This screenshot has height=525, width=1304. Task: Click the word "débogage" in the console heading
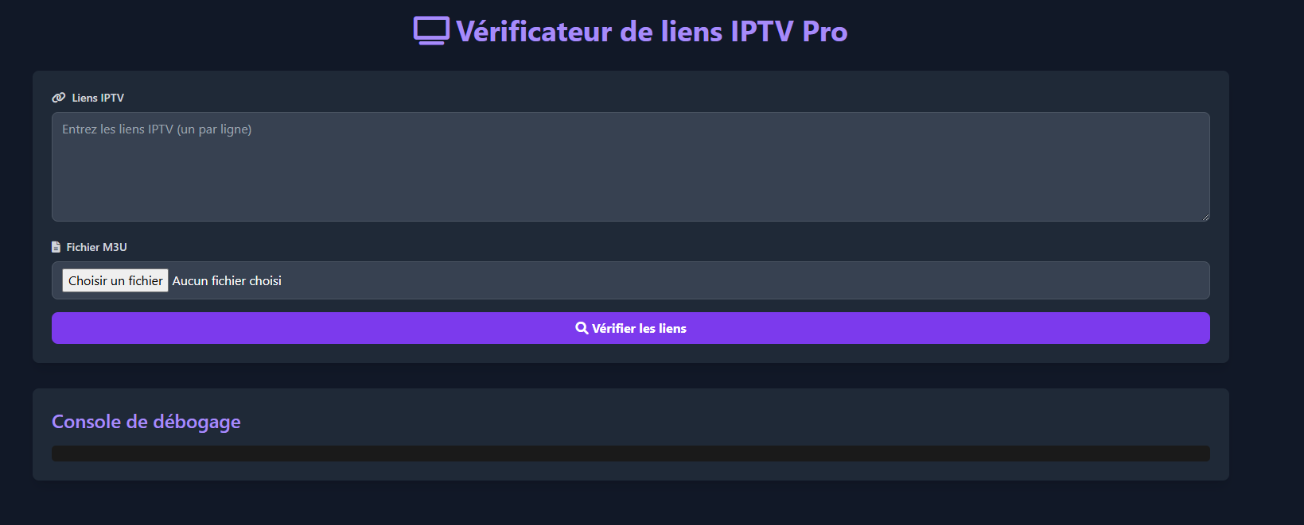(x=197, y=422)
